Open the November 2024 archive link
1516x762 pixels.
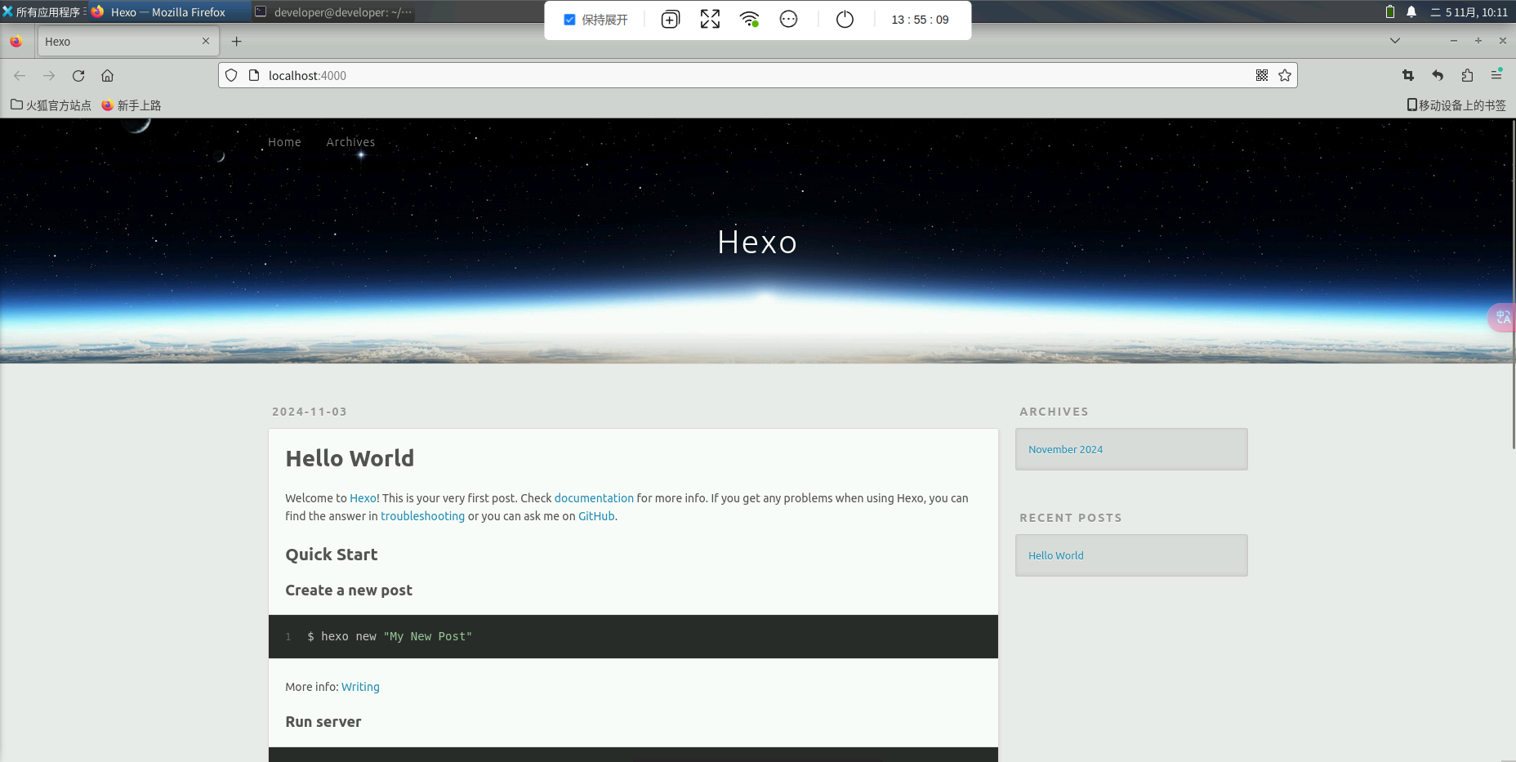1065,450
